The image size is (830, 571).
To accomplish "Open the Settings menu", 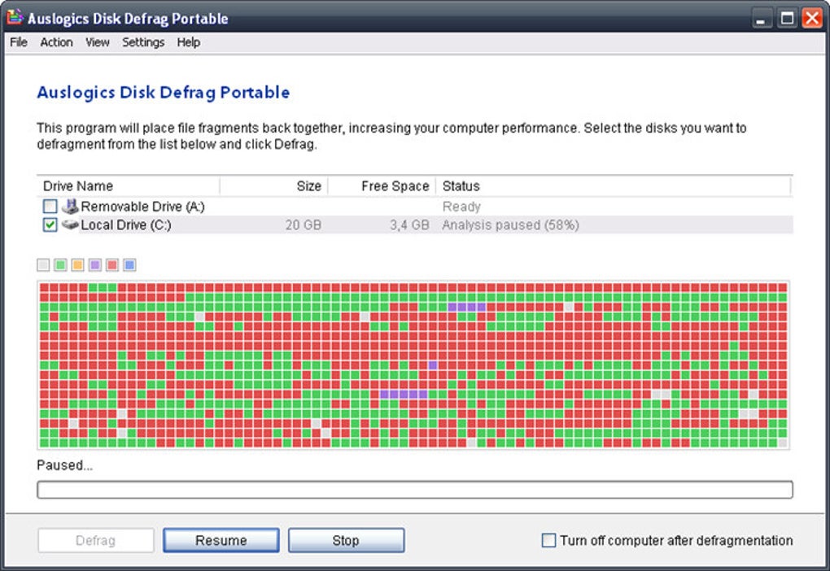I will 143,42.
